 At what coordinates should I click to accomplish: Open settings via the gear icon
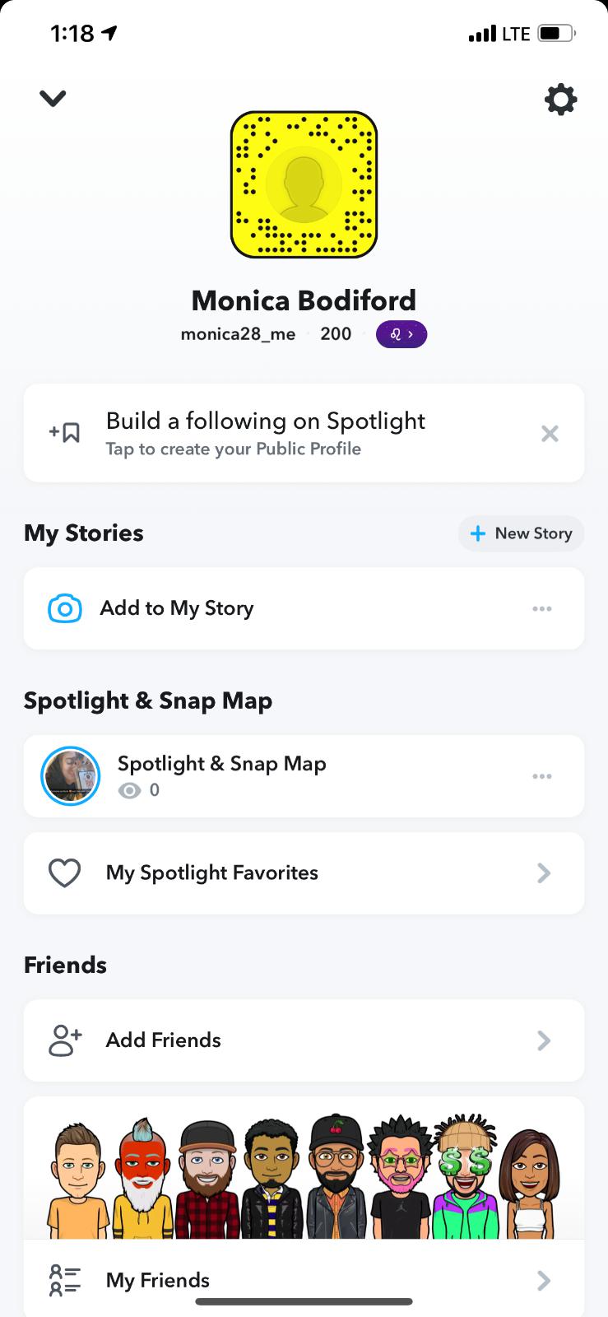coord(560,100)
